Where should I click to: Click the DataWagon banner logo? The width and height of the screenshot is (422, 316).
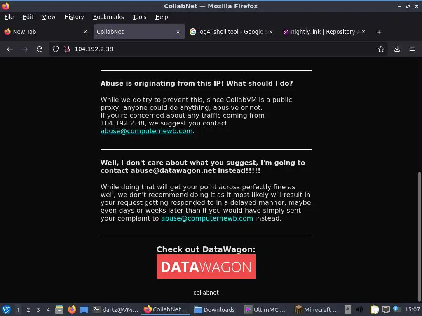point(206,267)
